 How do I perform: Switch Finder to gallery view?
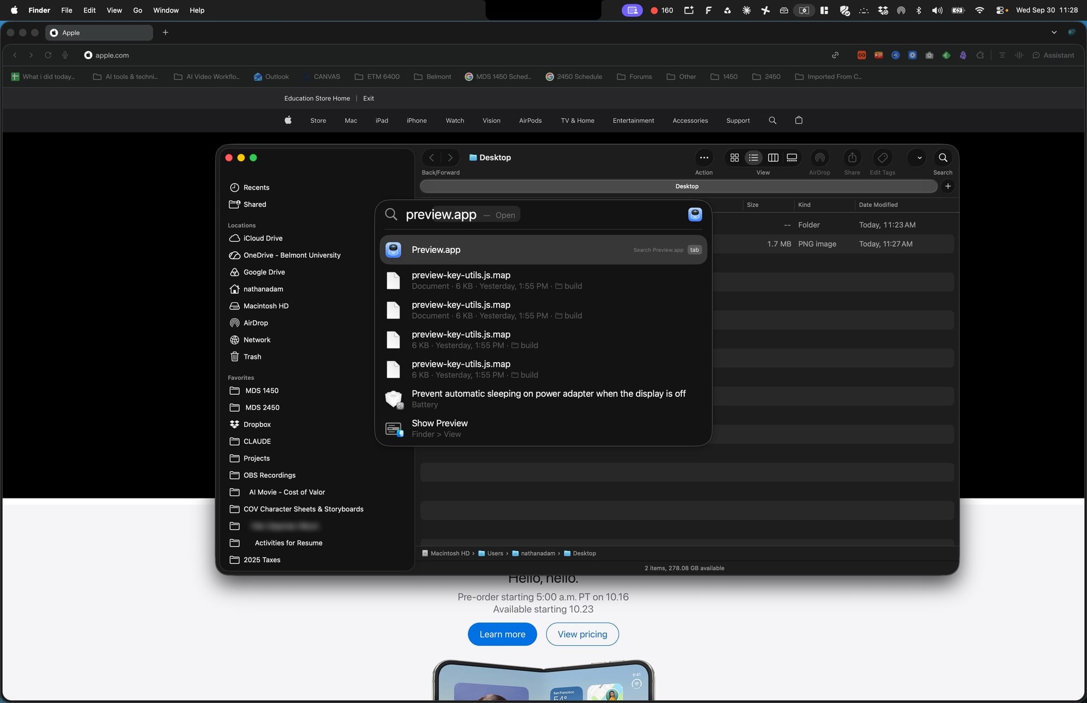click(x=792, y=158)
